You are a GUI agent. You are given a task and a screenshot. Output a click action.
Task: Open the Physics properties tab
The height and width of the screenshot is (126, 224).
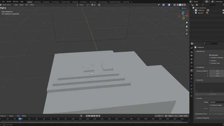[x=191, y=85]
